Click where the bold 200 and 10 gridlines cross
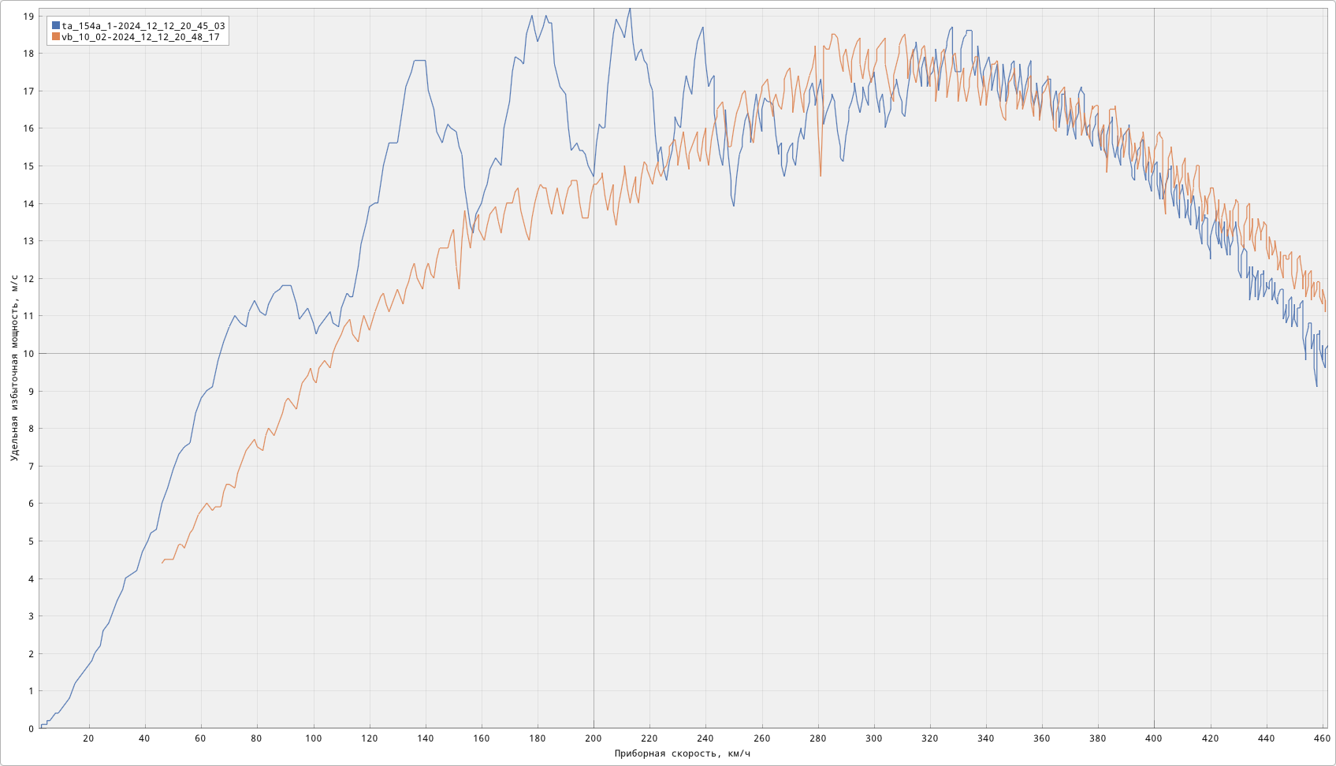Screen dimensions: 1336x766 pyautogui.click(x=594, y=354)
